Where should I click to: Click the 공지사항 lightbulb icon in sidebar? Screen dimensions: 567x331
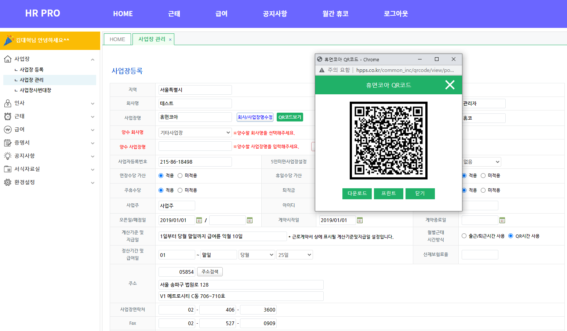point(8,156)
